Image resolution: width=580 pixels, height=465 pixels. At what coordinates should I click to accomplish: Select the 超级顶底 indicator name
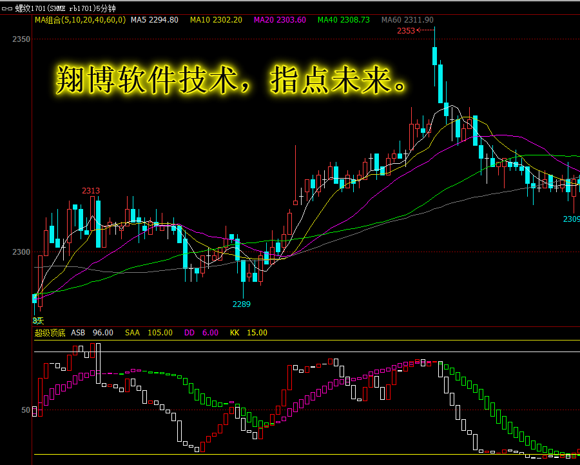coord(50,333)
